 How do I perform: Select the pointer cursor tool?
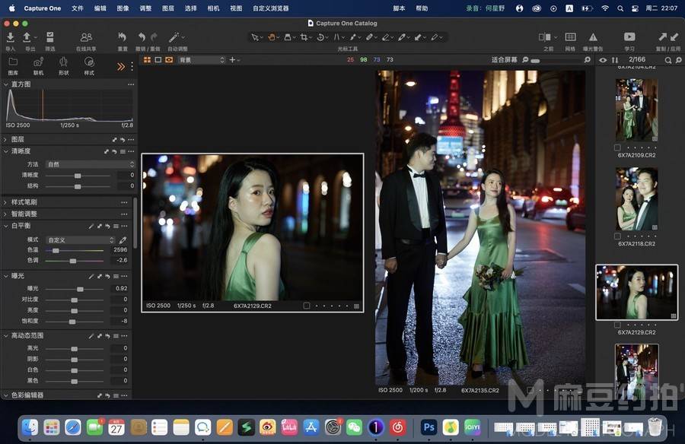(x=255, y=37)
